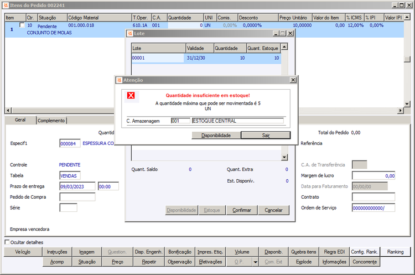Click the Pedido de Compra input field

[77, 197]
